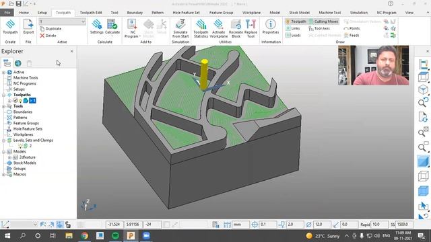Open the File menu
The width and height of the screenshot is (431, 242).
point(7,13)
